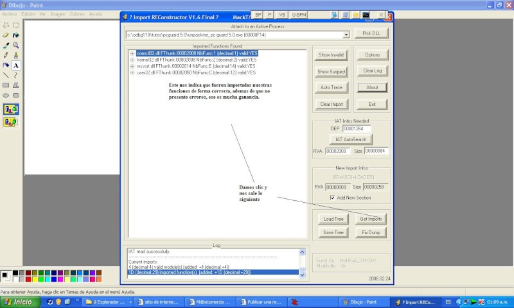
Task: Choose the opaque background option in Paint
Action: tap(11, 109)
